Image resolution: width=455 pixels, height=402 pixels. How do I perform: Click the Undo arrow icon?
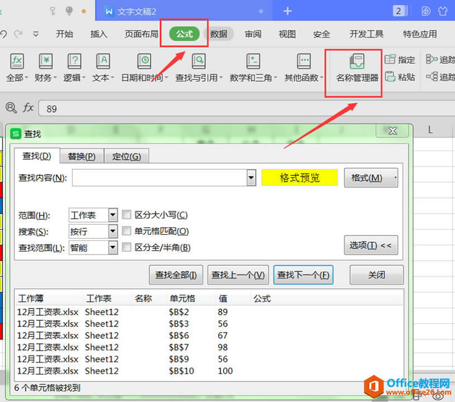[x=4, y=34]
